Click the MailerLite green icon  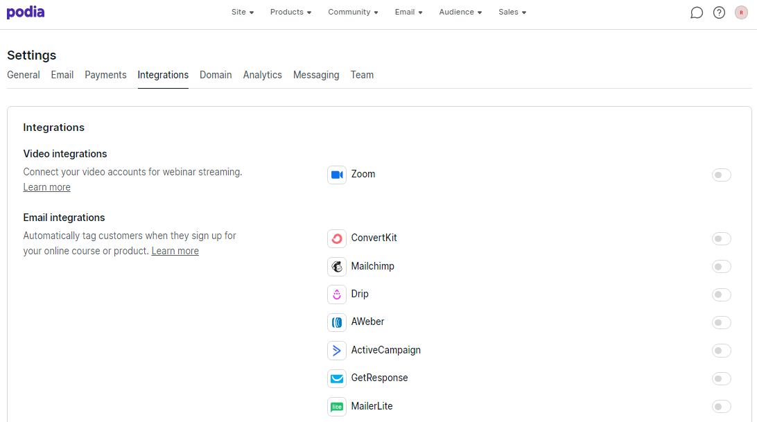pyautogui.click(x=337, y=406)
